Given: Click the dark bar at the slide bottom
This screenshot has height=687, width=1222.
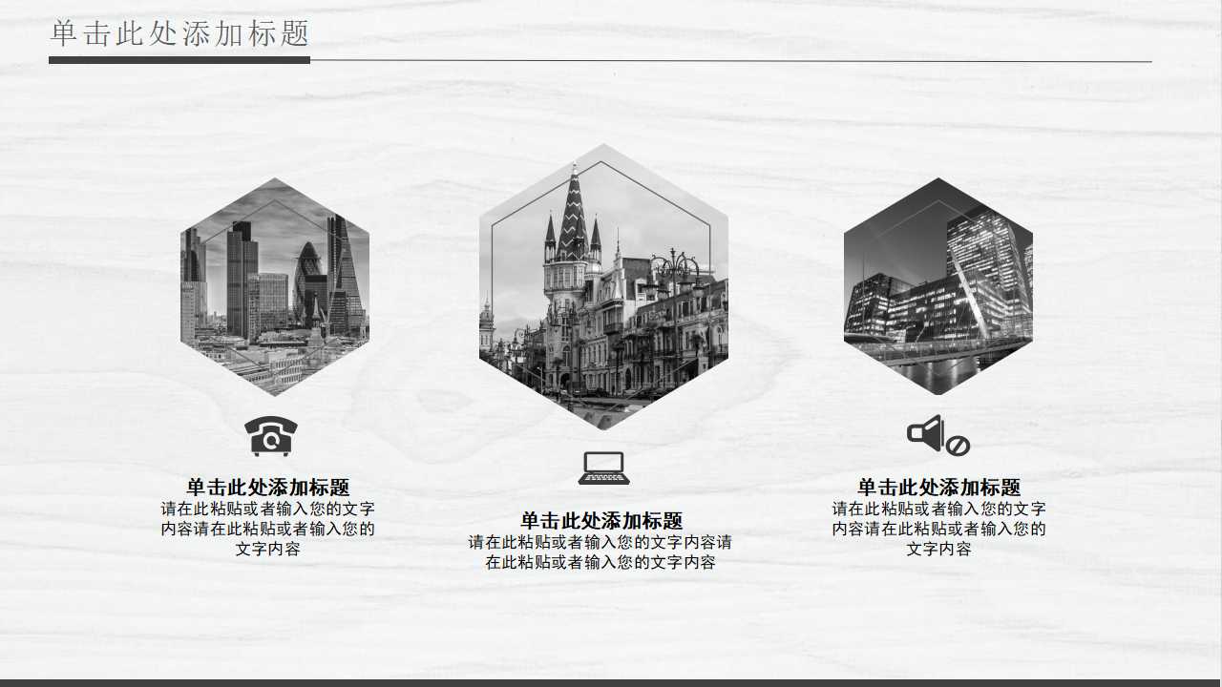Looking at the screenshot, I should [611, 681].
